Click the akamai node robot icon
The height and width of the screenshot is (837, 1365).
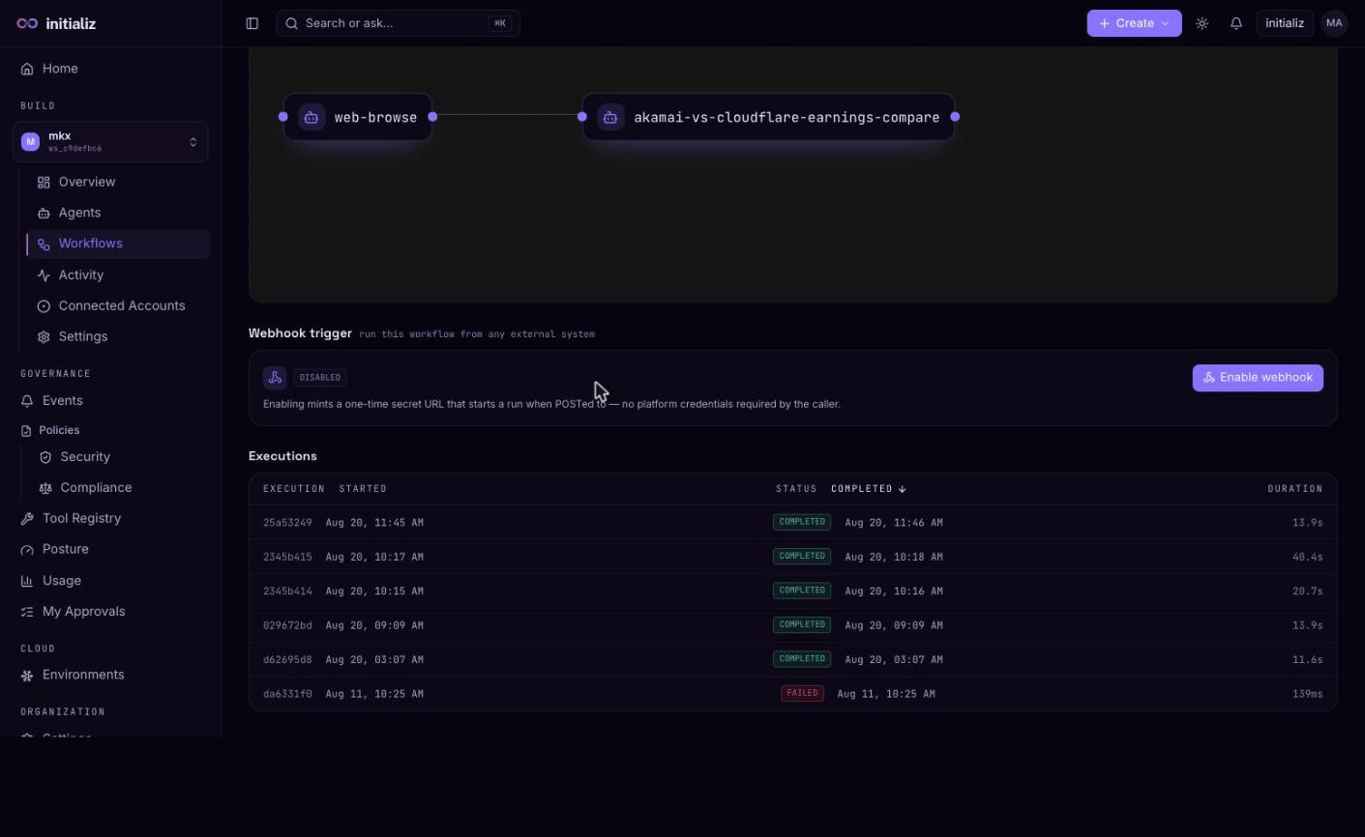tap(610, 117)
